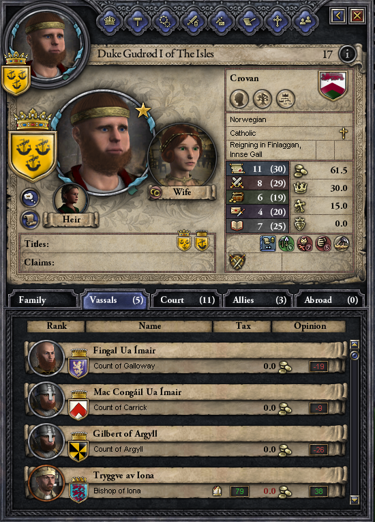Switch to the Family tab
Screen dimensions: 375x522
point(42,300)
